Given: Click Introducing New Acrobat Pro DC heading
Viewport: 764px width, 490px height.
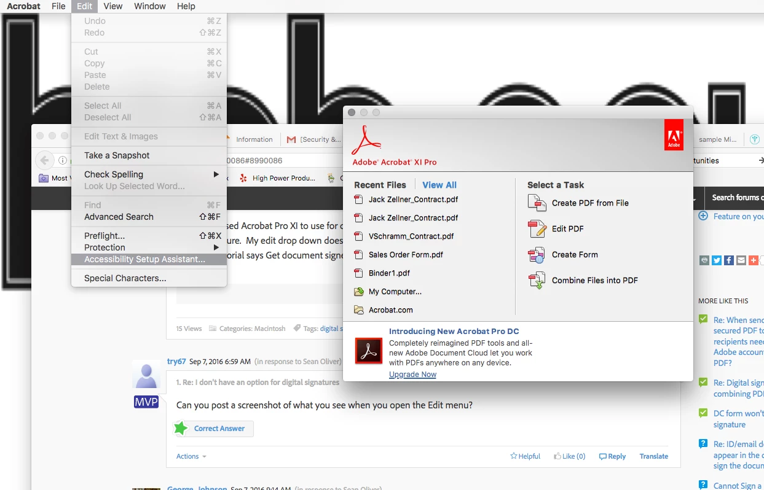Looking at the screenshot, I should tap(454, 332).
